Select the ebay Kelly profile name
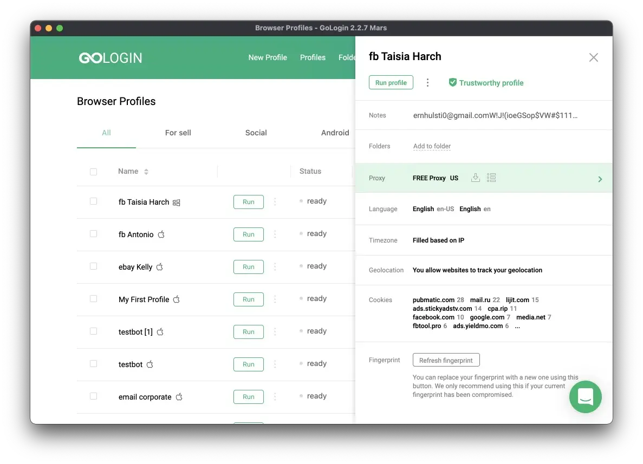 (135, 267)
